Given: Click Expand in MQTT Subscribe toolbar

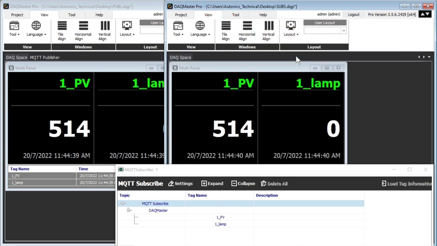Looking at the screenshot, I should point(212,183).
